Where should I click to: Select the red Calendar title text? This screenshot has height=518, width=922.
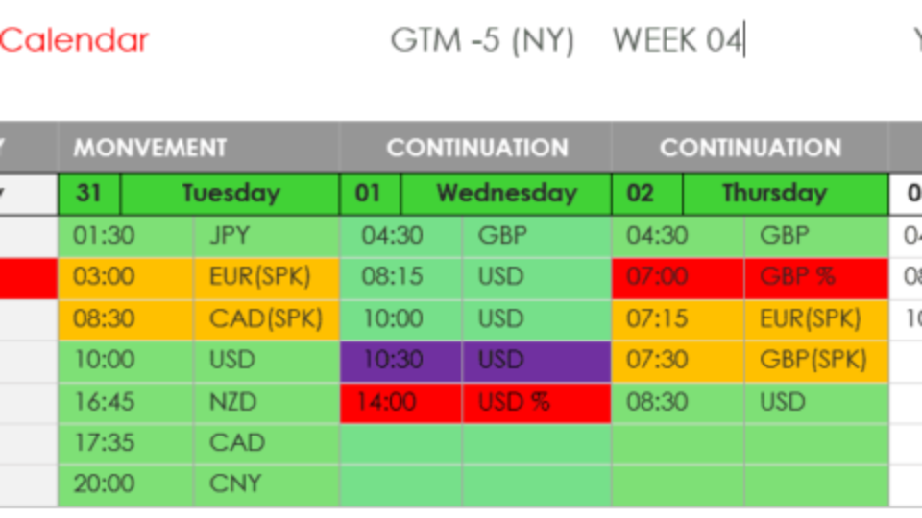click(x=74, y=40)
